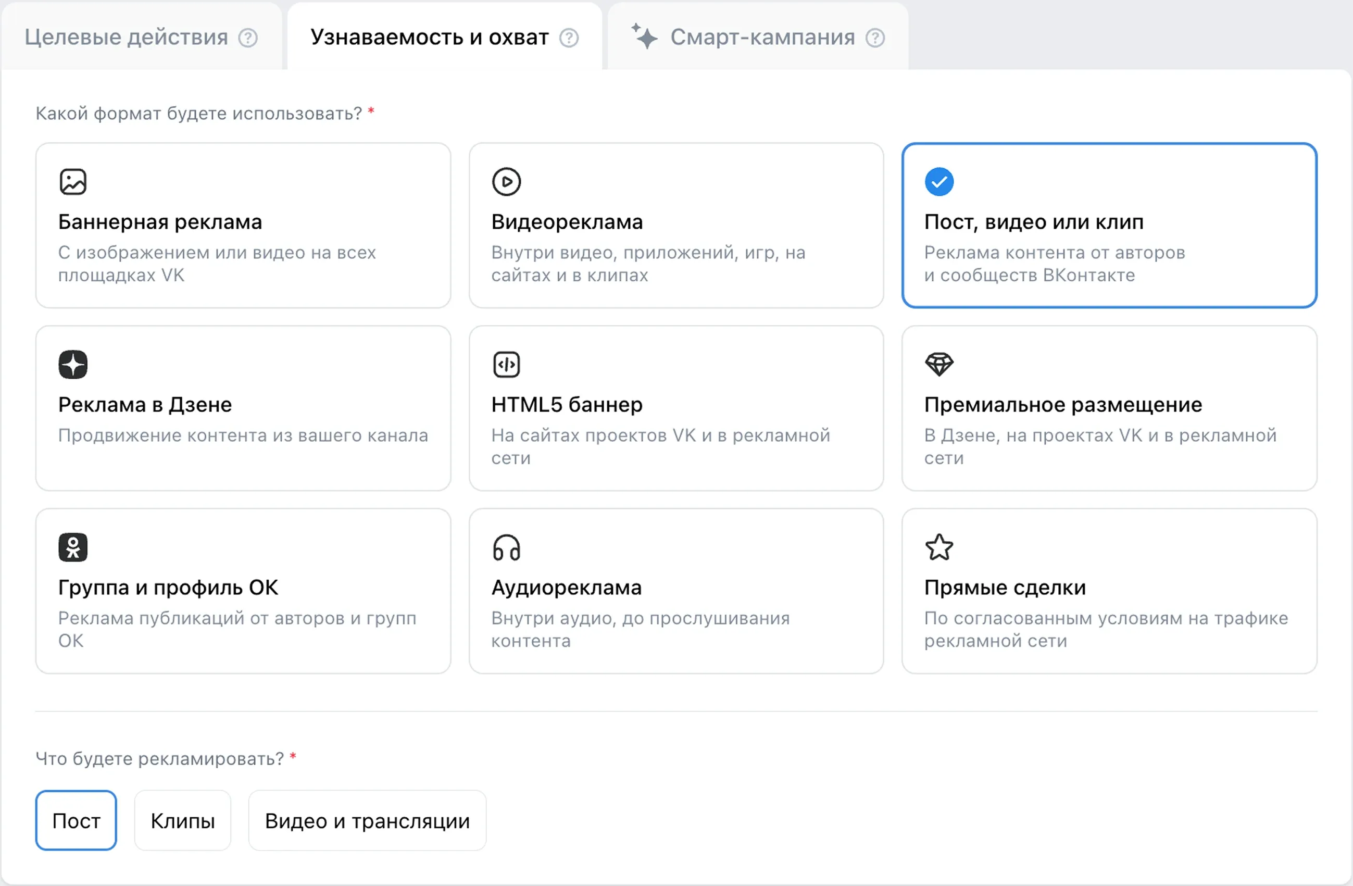
Task: Select the HTML5 баннер format title
Action: [567, 405]
